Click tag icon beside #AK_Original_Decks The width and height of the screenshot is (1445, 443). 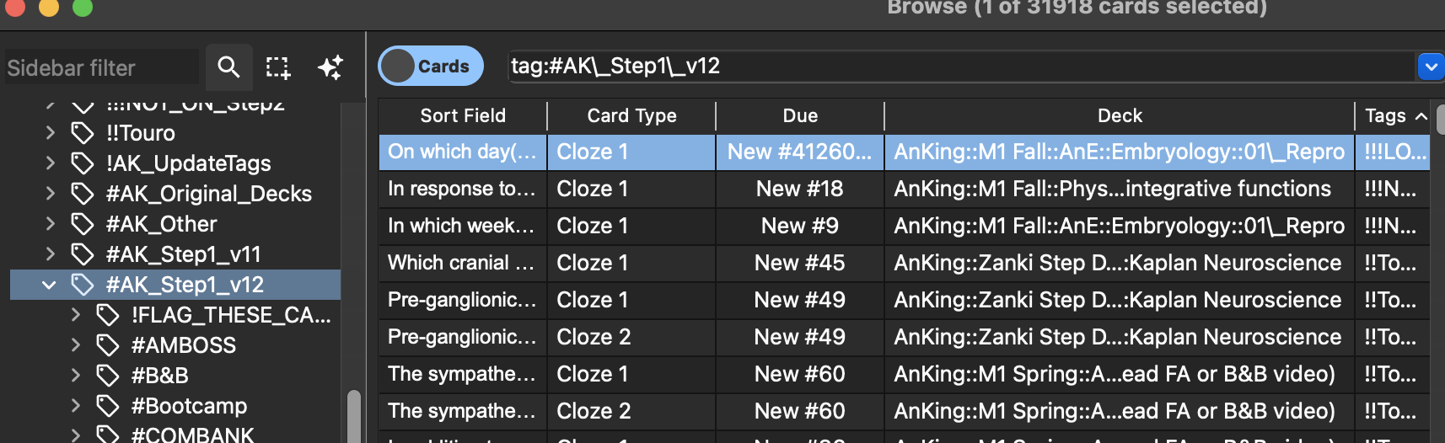coord(83,194)
